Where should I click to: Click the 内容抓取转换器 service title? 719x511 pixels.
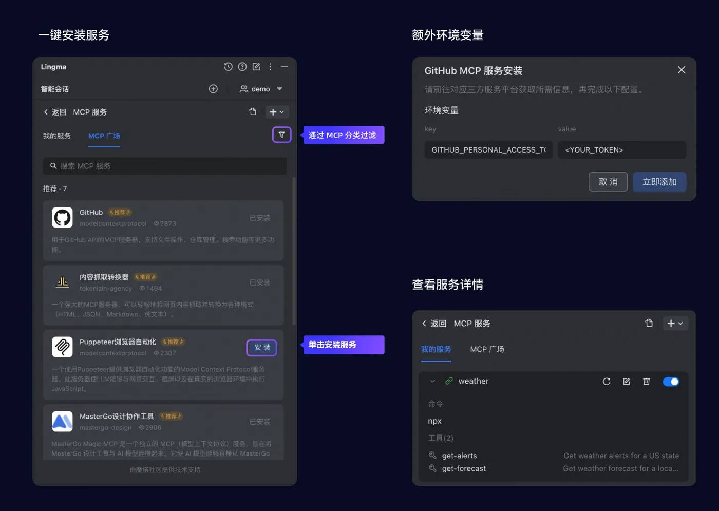point(104,277)
